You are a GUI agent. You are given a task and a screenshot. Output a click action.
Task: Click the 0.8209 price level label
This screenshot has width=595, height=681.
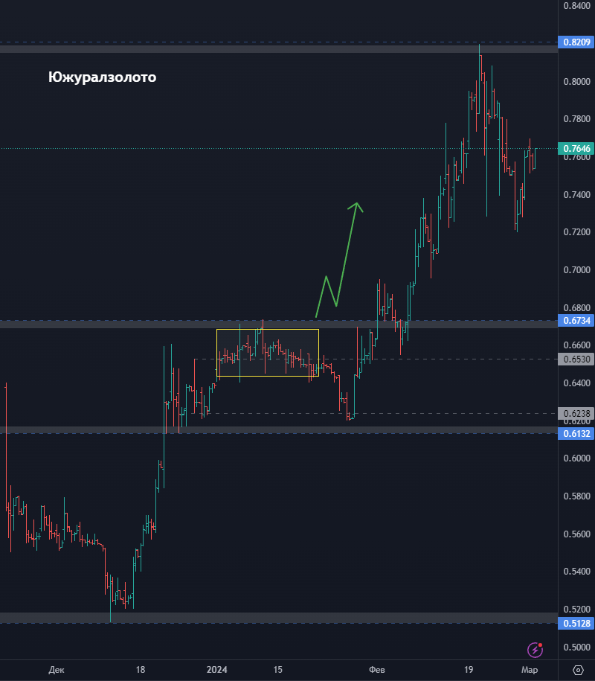576,42
